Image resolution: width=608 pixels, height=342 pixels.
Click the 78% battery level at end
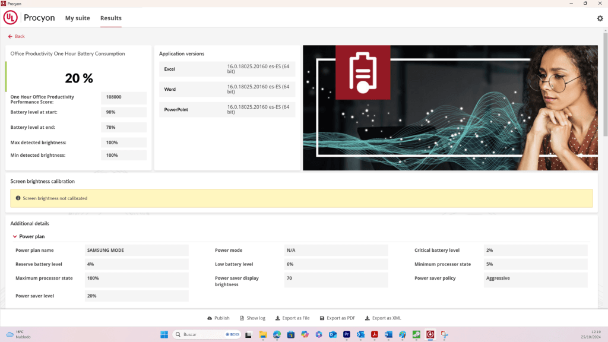[123, 127]
